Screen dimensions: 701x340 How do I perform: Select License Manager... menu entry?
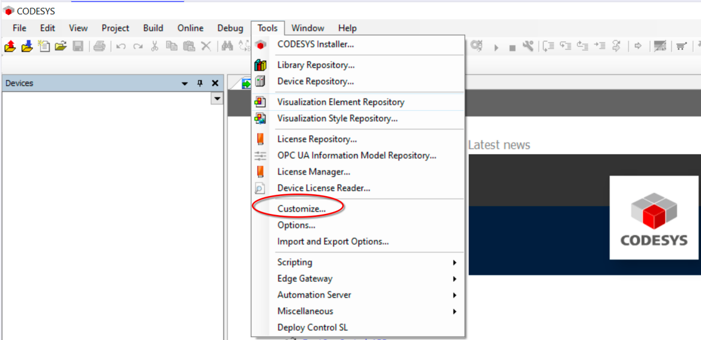pyautogui.click(x=358, y=172)
